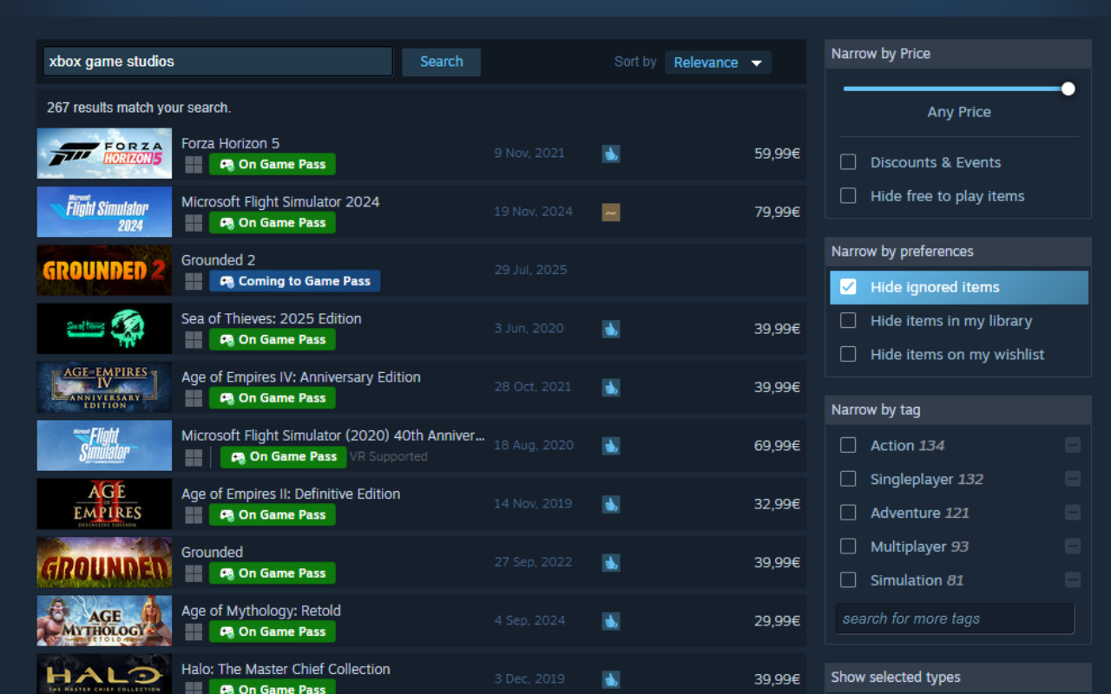This screenshot has width=1111, height=694.
Task: Collapse the Narrow by Price panel header
Action: coord(957,54)
